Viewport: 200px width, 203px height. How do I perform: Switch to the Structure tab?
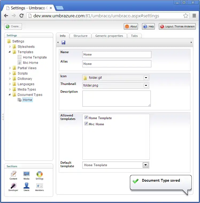click(80, 36)
